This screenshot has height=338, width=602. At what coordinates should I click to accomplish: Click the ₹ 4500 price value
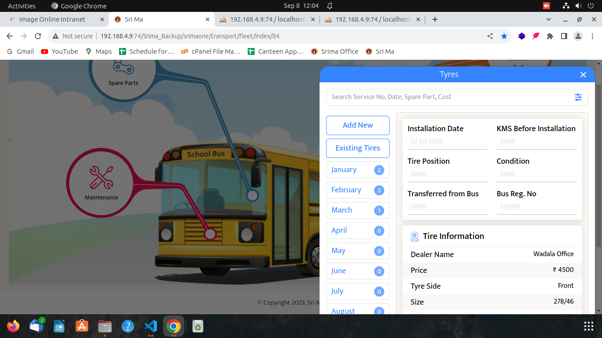tap(563, 270)
